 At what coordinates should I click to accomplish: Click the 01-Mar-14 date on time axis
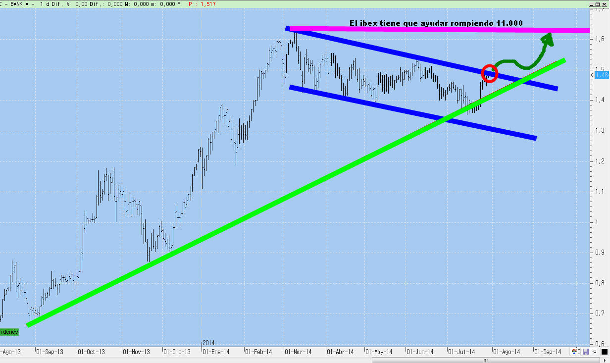[x=298, y=352]
